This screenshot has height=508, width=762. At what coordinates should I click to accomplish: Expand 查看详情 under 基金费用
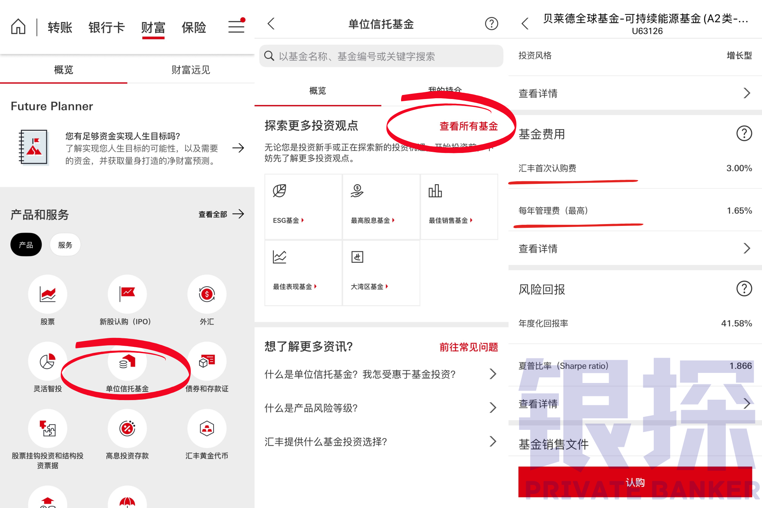pos(635,248)
